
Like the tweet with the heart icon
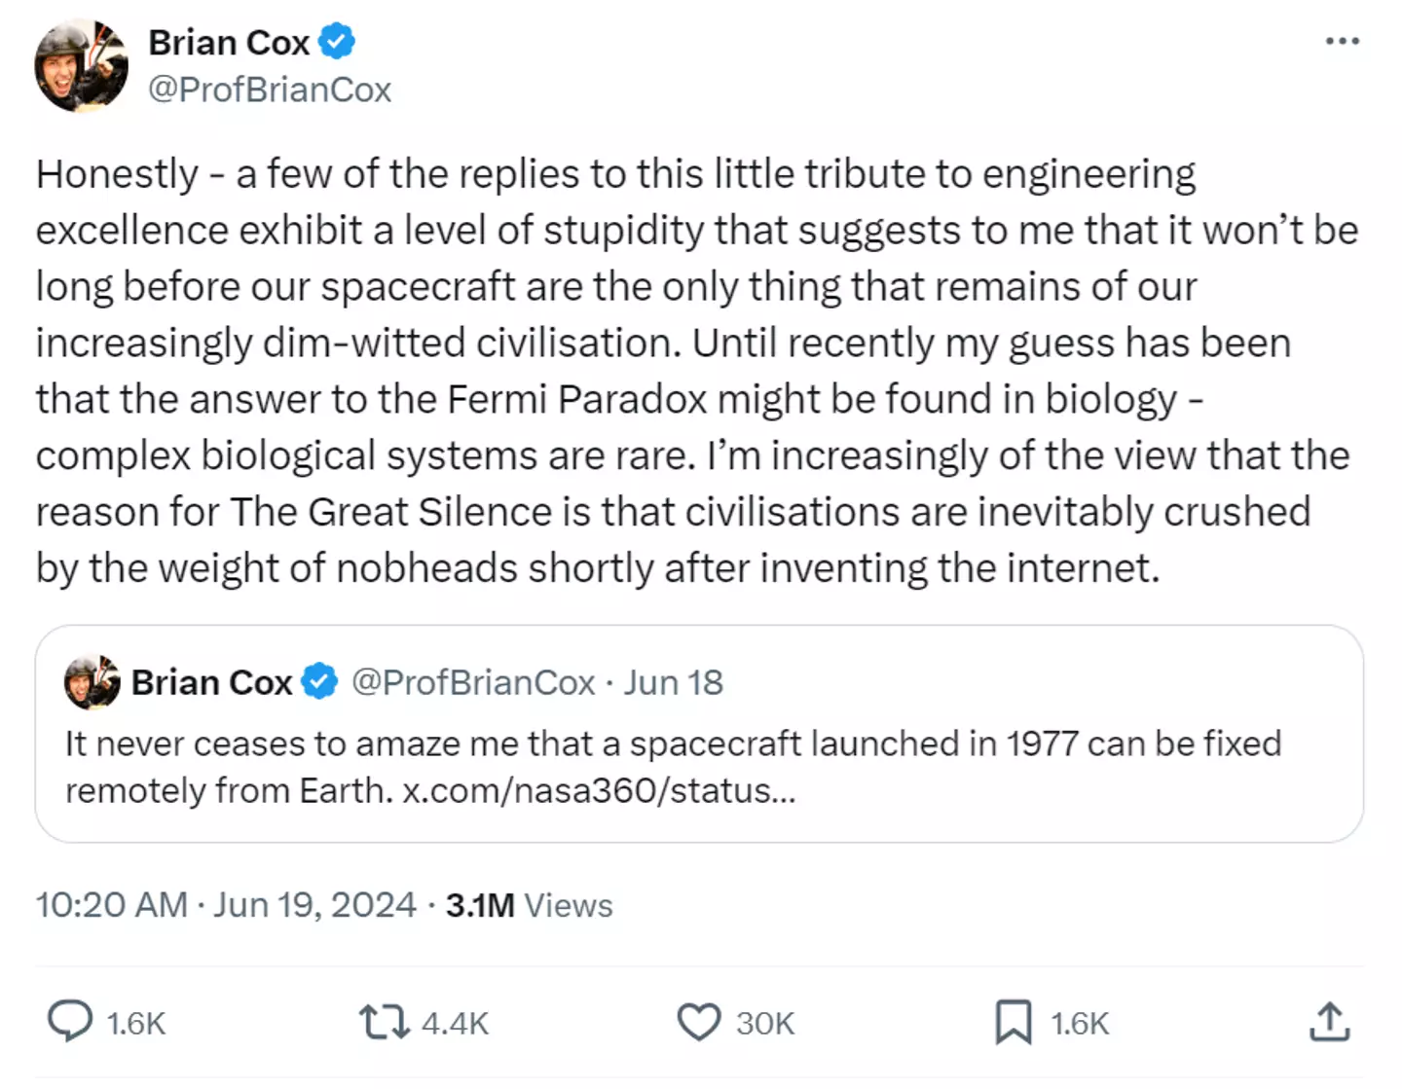pos(699,1023)
